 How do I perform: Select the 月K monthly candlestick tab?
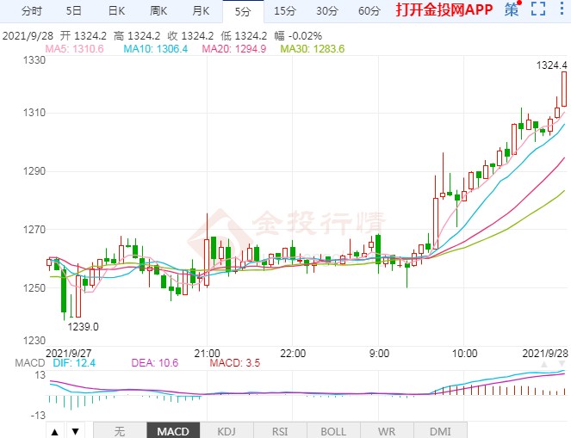(201, 11)
